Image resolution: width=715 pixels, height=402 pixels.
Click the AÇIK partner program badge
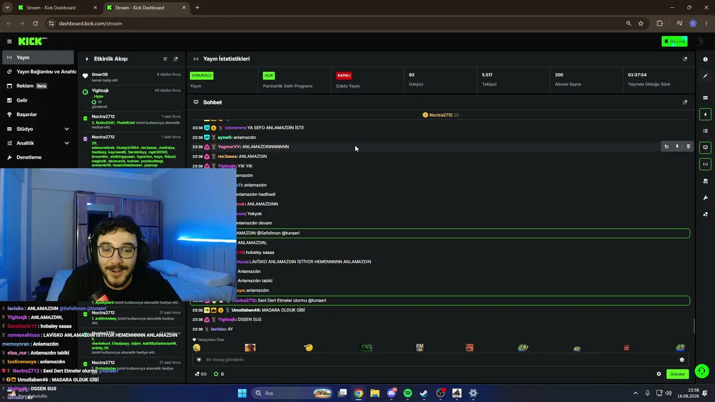[269, 75]
